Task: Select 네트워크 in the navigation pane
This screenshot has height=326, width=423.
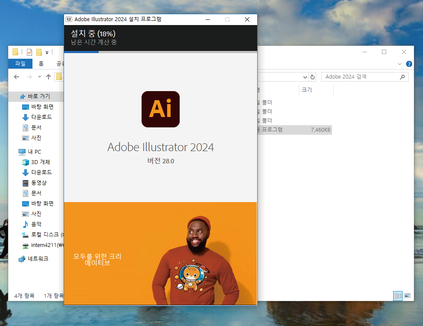Action: (x=38, y=259)
